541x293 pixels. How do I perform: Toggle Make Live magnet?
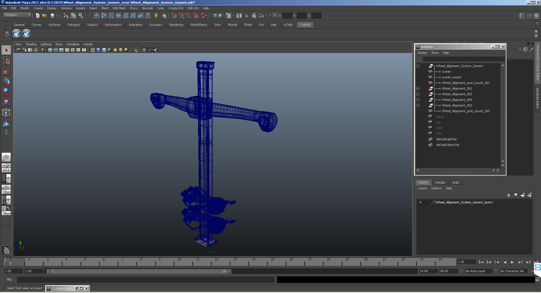[x=203, y=15]
